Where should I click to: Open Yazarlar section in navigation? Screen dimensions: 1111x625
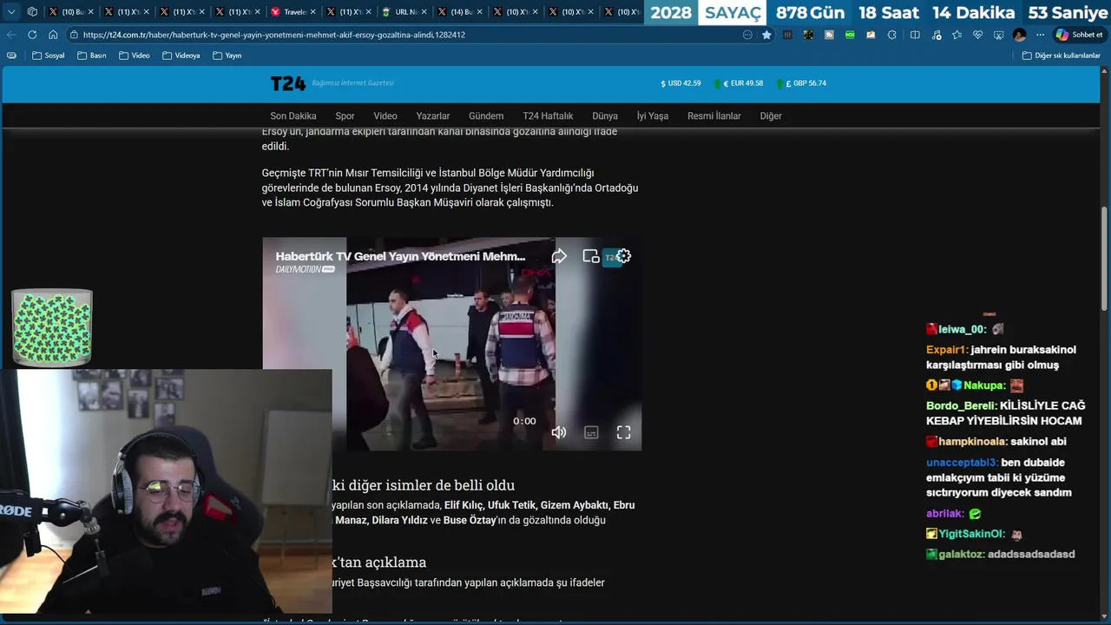click(432, 115)
